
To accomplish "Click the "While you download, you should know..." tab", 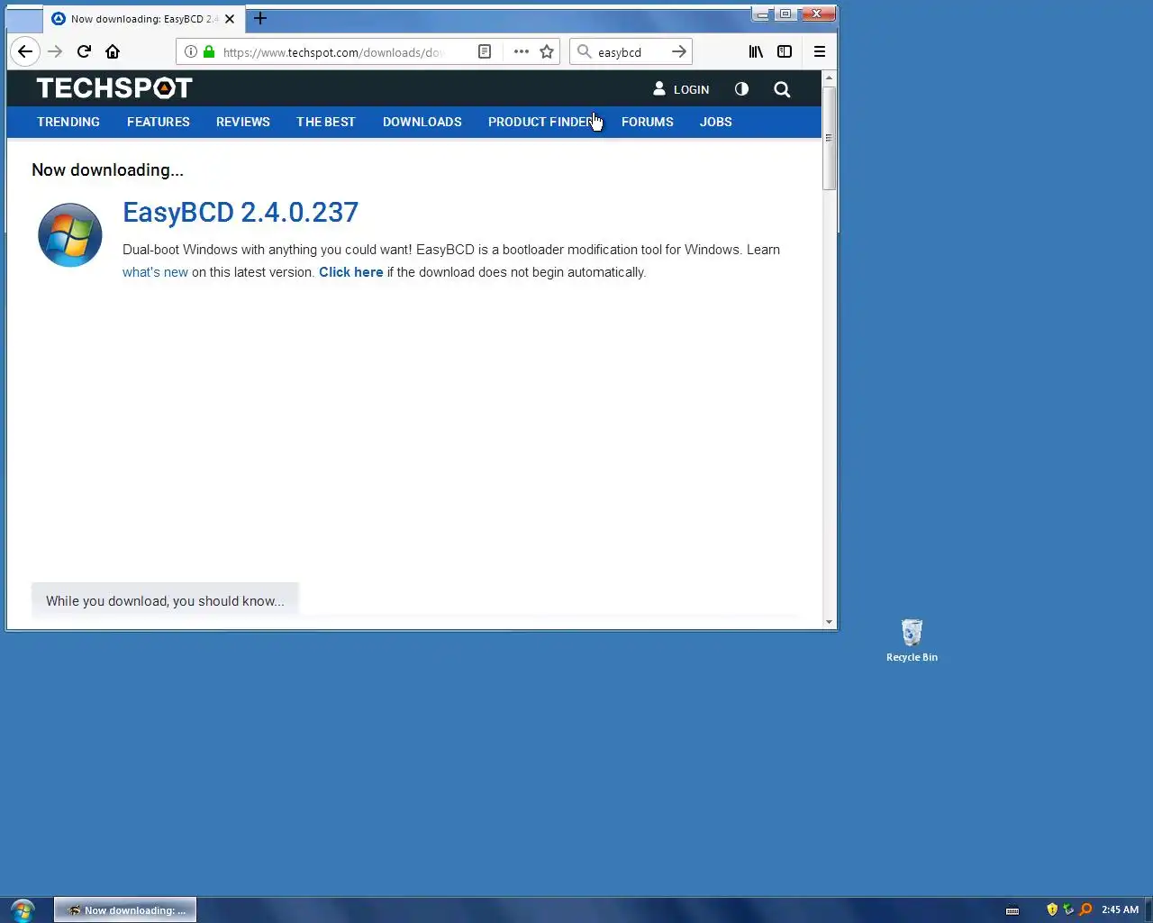I will (165, 600).
